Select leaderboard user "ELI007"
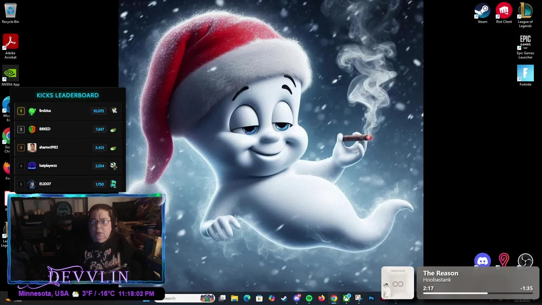 click(x=45, y=184)
